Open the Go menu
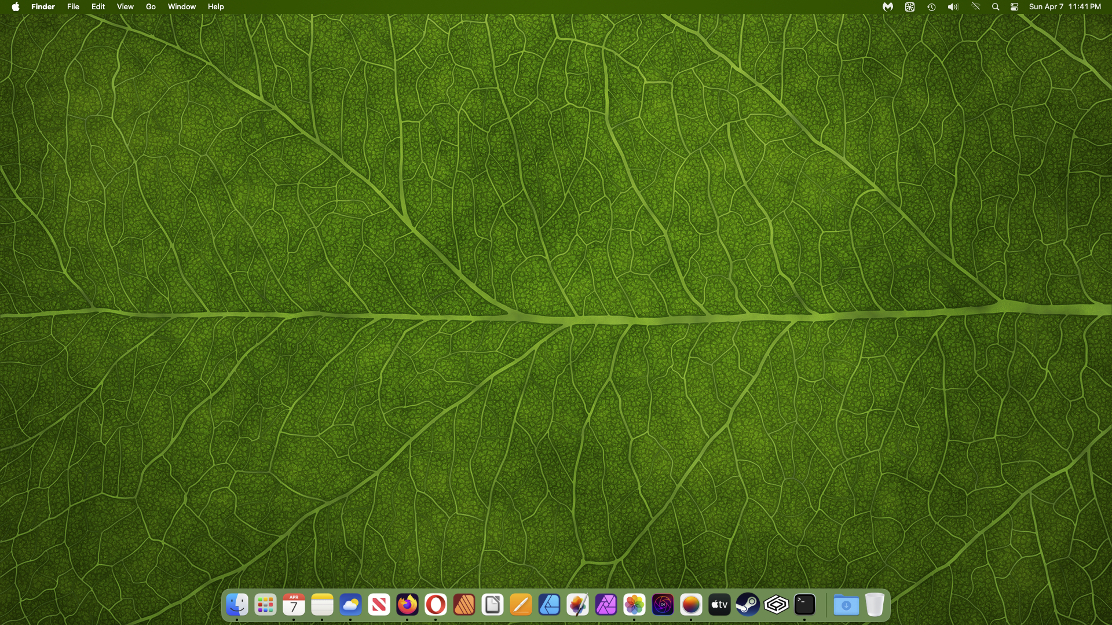The image size is (1112, 625). [x=151, y=7]
